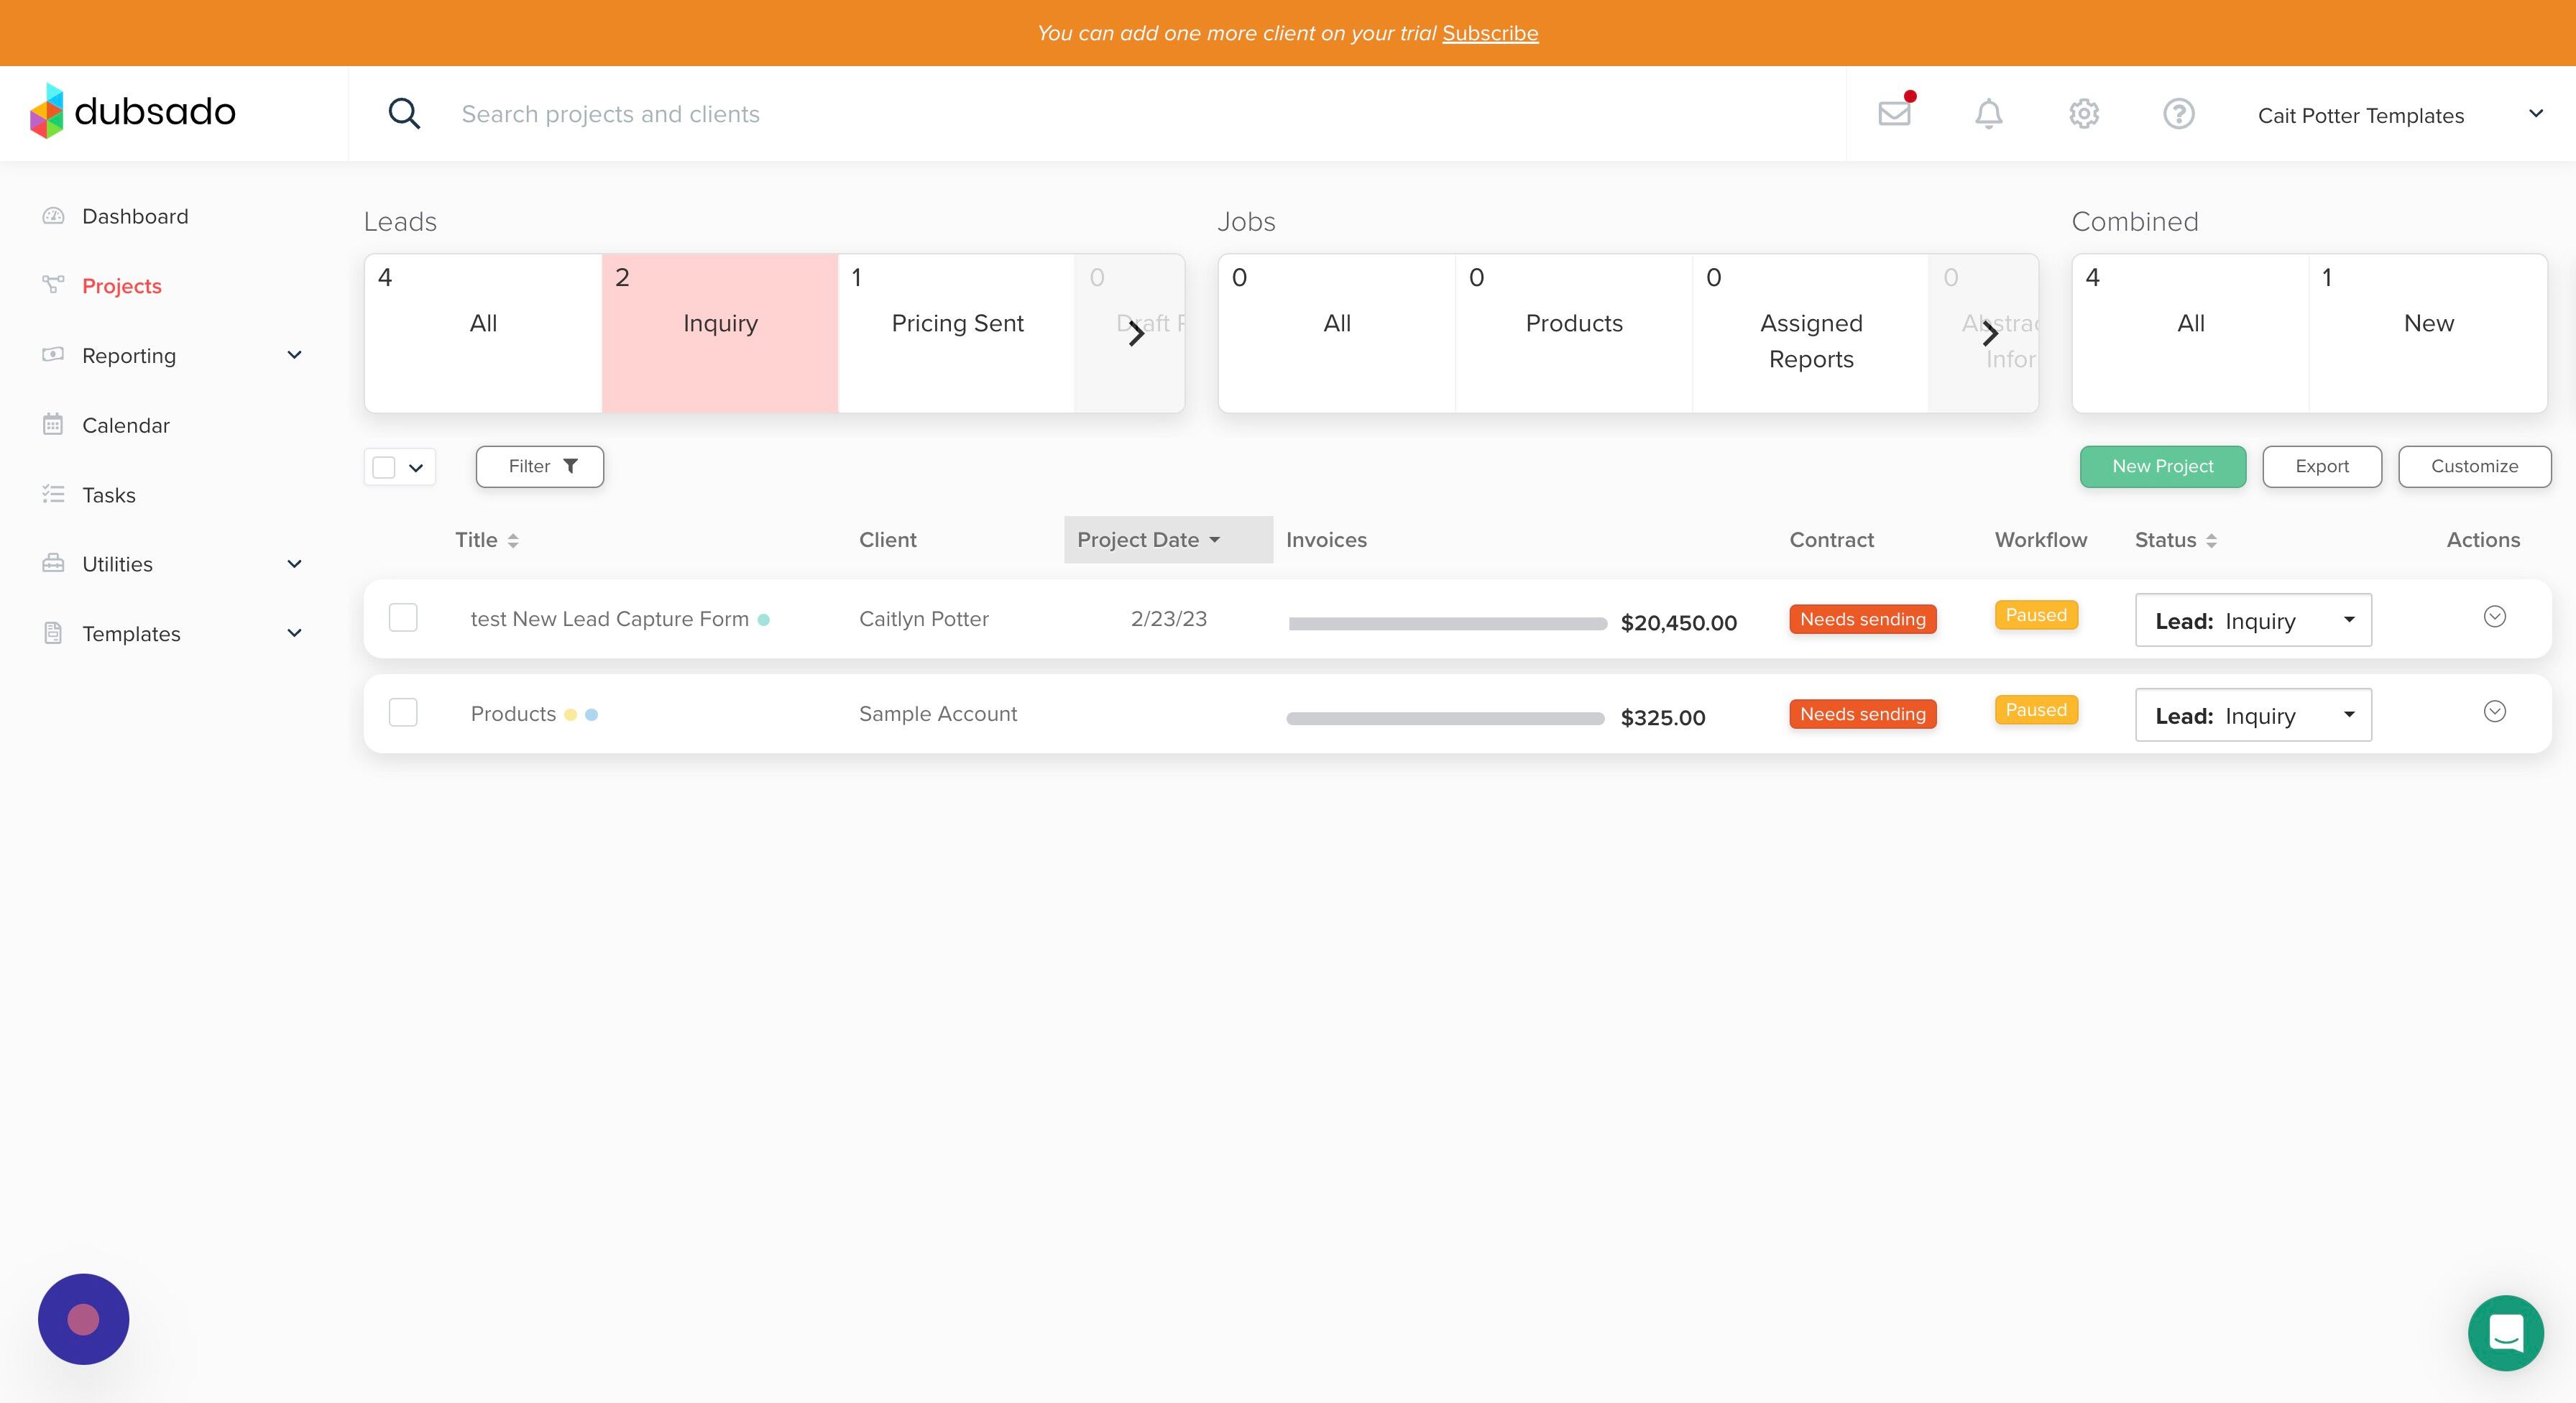Toggle the select-all checkbox near Filter
Viewport: 2576px width, 1403px height.
tap(384, 467)
